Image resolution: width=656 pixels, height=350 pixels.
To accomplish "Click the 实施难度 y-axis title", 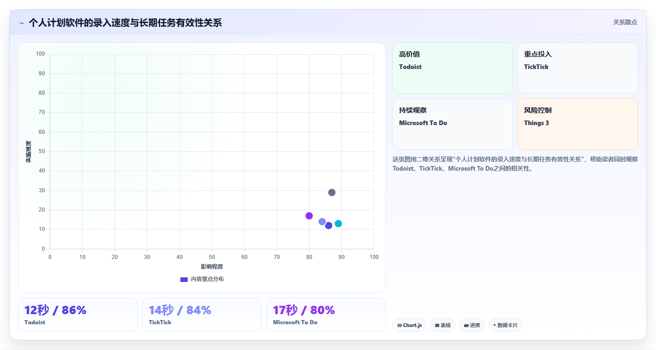I will pyautogui.click(x=29, y=151).
